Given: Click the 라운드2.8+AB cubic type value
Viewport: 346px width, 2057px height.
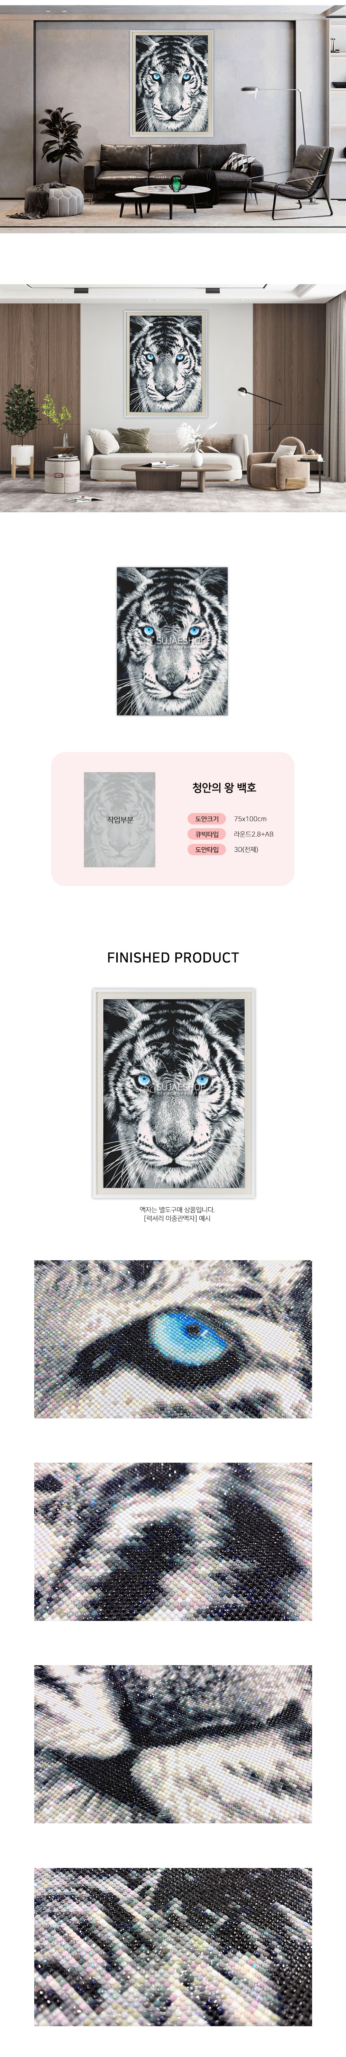Looking at the screenshot, I should (x=253, y=834).
